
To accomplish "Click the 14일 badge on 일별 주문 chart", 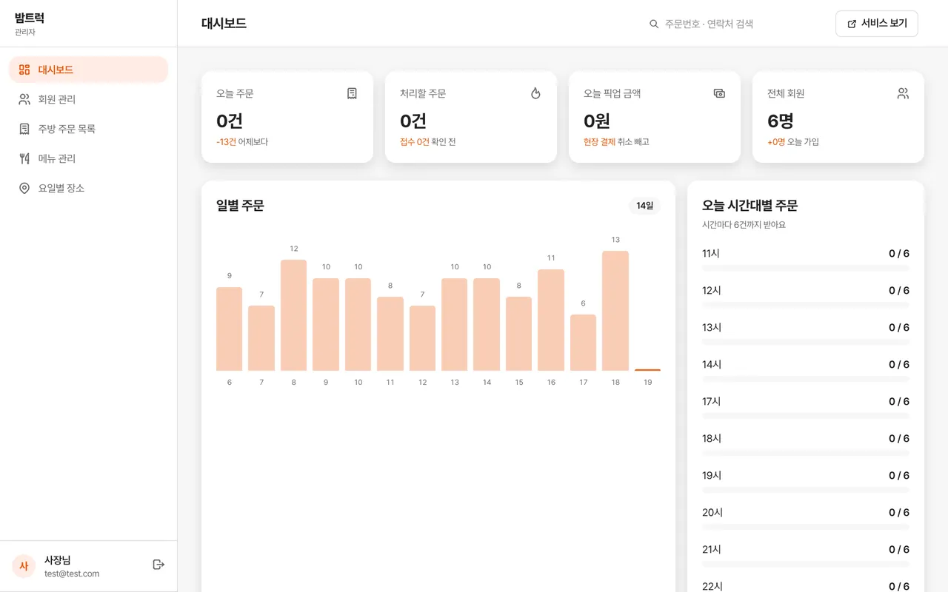I will click(644, 206).
